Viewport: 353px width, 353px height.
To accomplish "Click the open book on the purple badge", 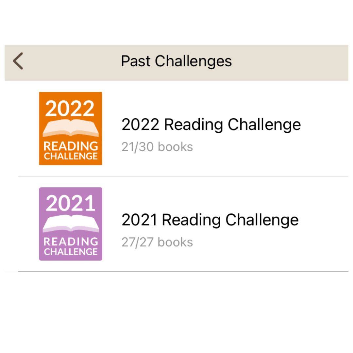I will coord(71,224).
